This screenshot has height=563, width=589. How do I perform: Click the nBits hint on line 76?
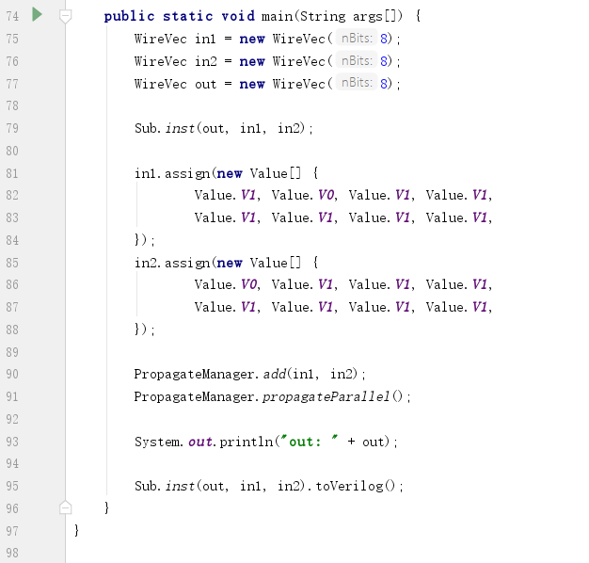[x=357, y=60]
